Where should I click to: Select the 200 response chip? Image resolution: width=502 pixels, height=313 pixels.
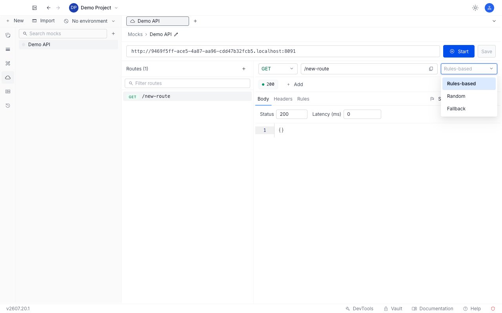click(x=268, y=85)
